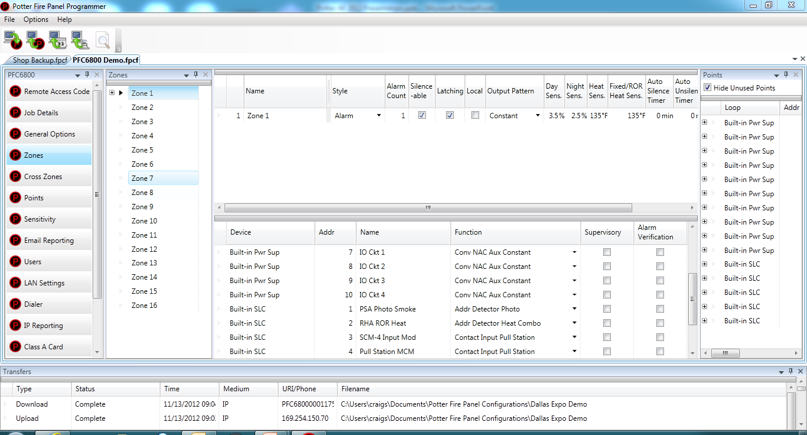Open the Function dropdown for IO Ckt 4

pyautogui.click(x=574, y=295)
